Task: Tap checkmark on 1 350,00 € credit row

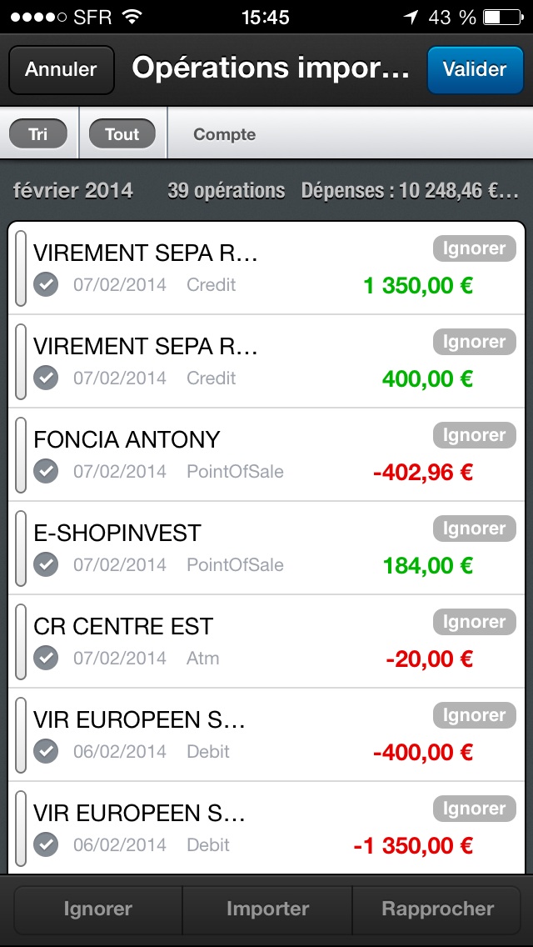Action: 46,285
